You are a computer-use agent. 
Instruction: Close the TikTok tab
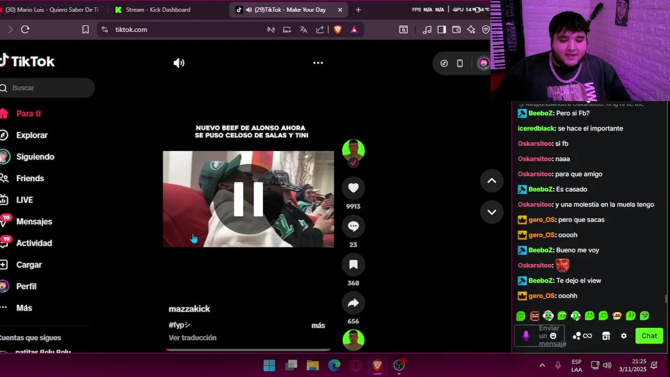[340, 9]
